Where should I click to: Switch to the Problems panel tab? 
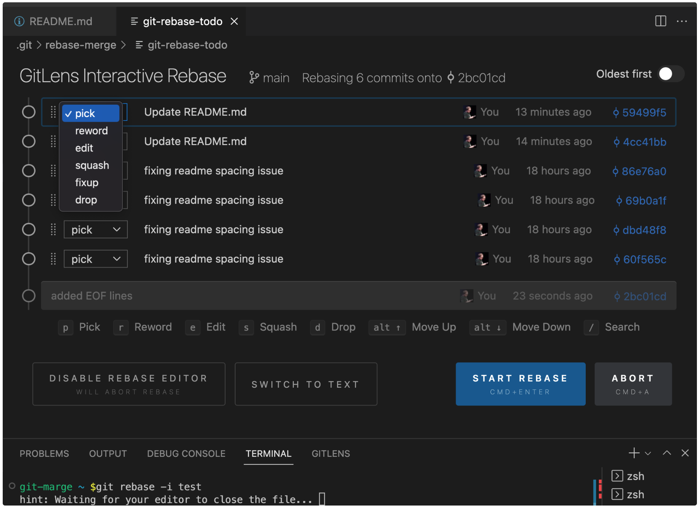point(44,453)
